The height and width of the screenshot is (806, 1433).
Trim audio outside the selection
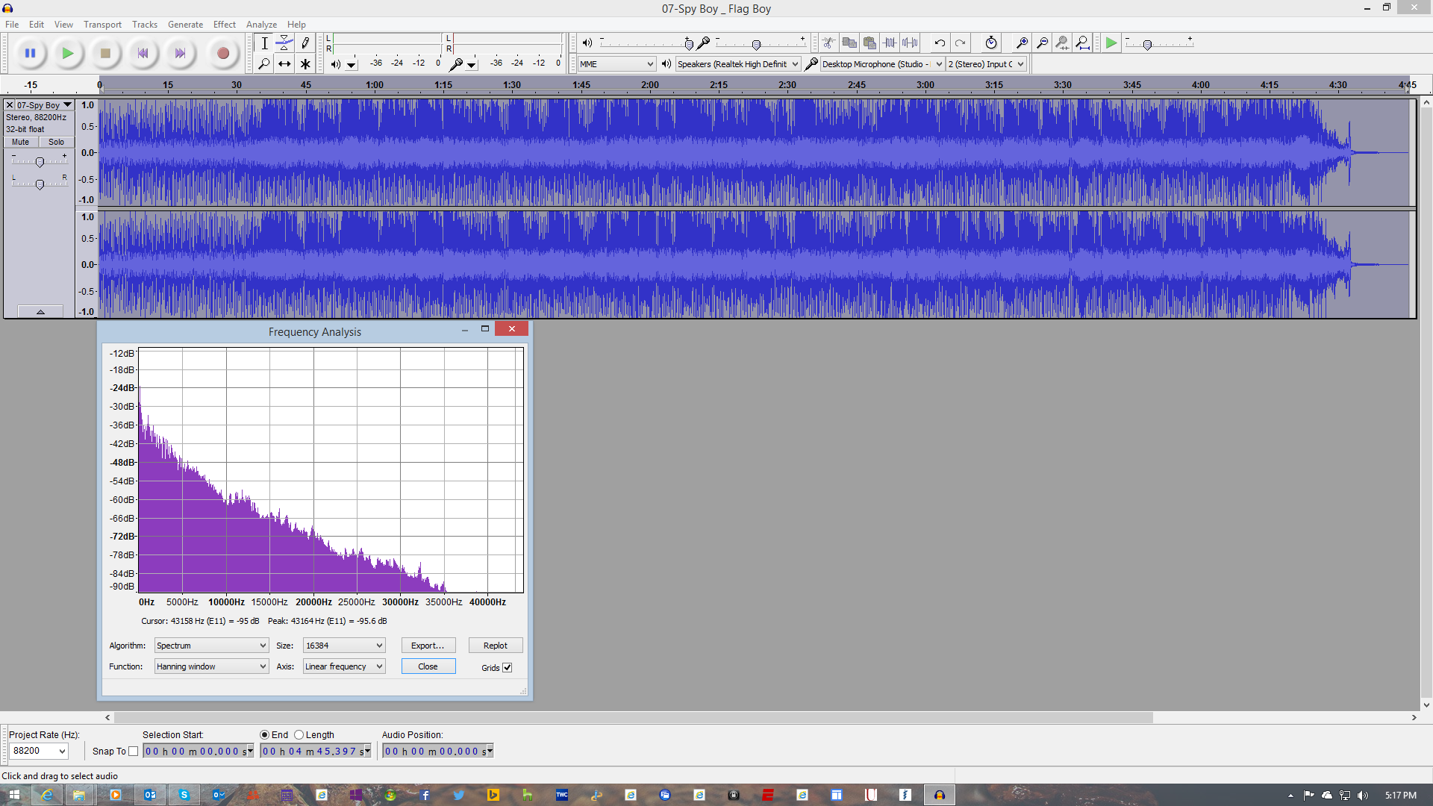pos(890,43)
